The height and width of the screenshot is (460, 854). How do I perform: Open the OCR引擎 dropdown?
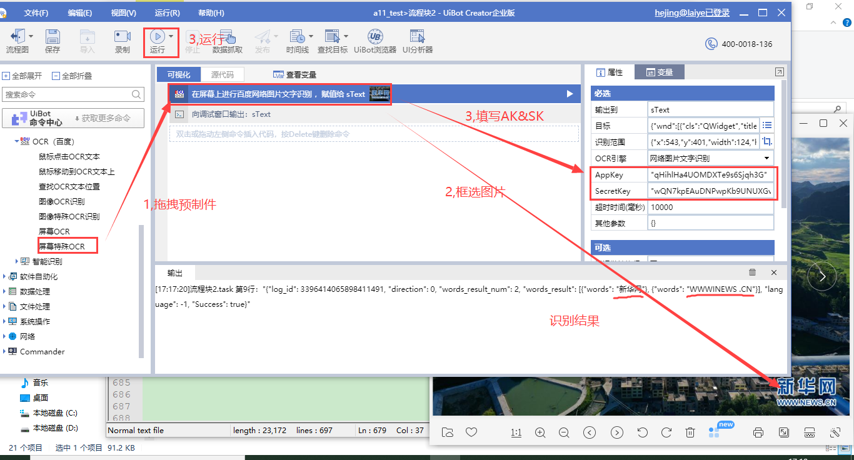click(x=766, y=159)
